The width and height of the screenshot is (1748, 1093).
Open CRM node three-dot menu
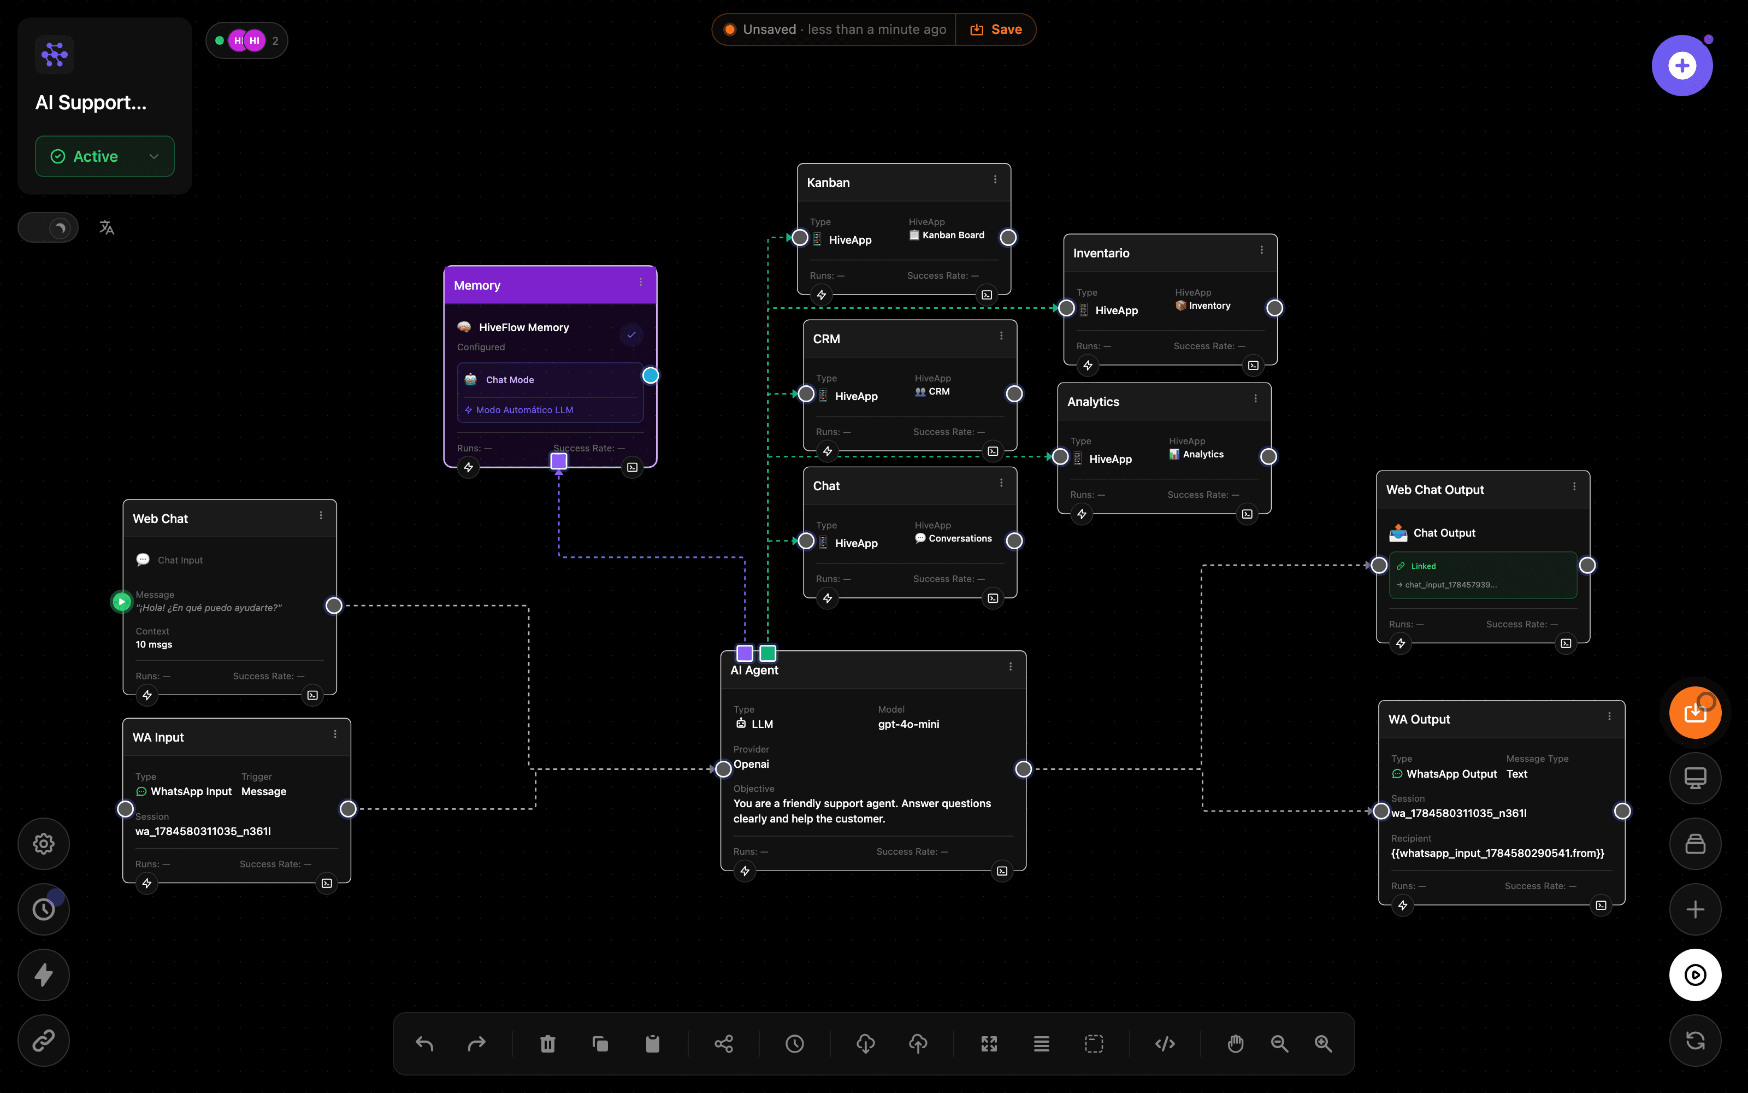click(x=1001, y=336)
